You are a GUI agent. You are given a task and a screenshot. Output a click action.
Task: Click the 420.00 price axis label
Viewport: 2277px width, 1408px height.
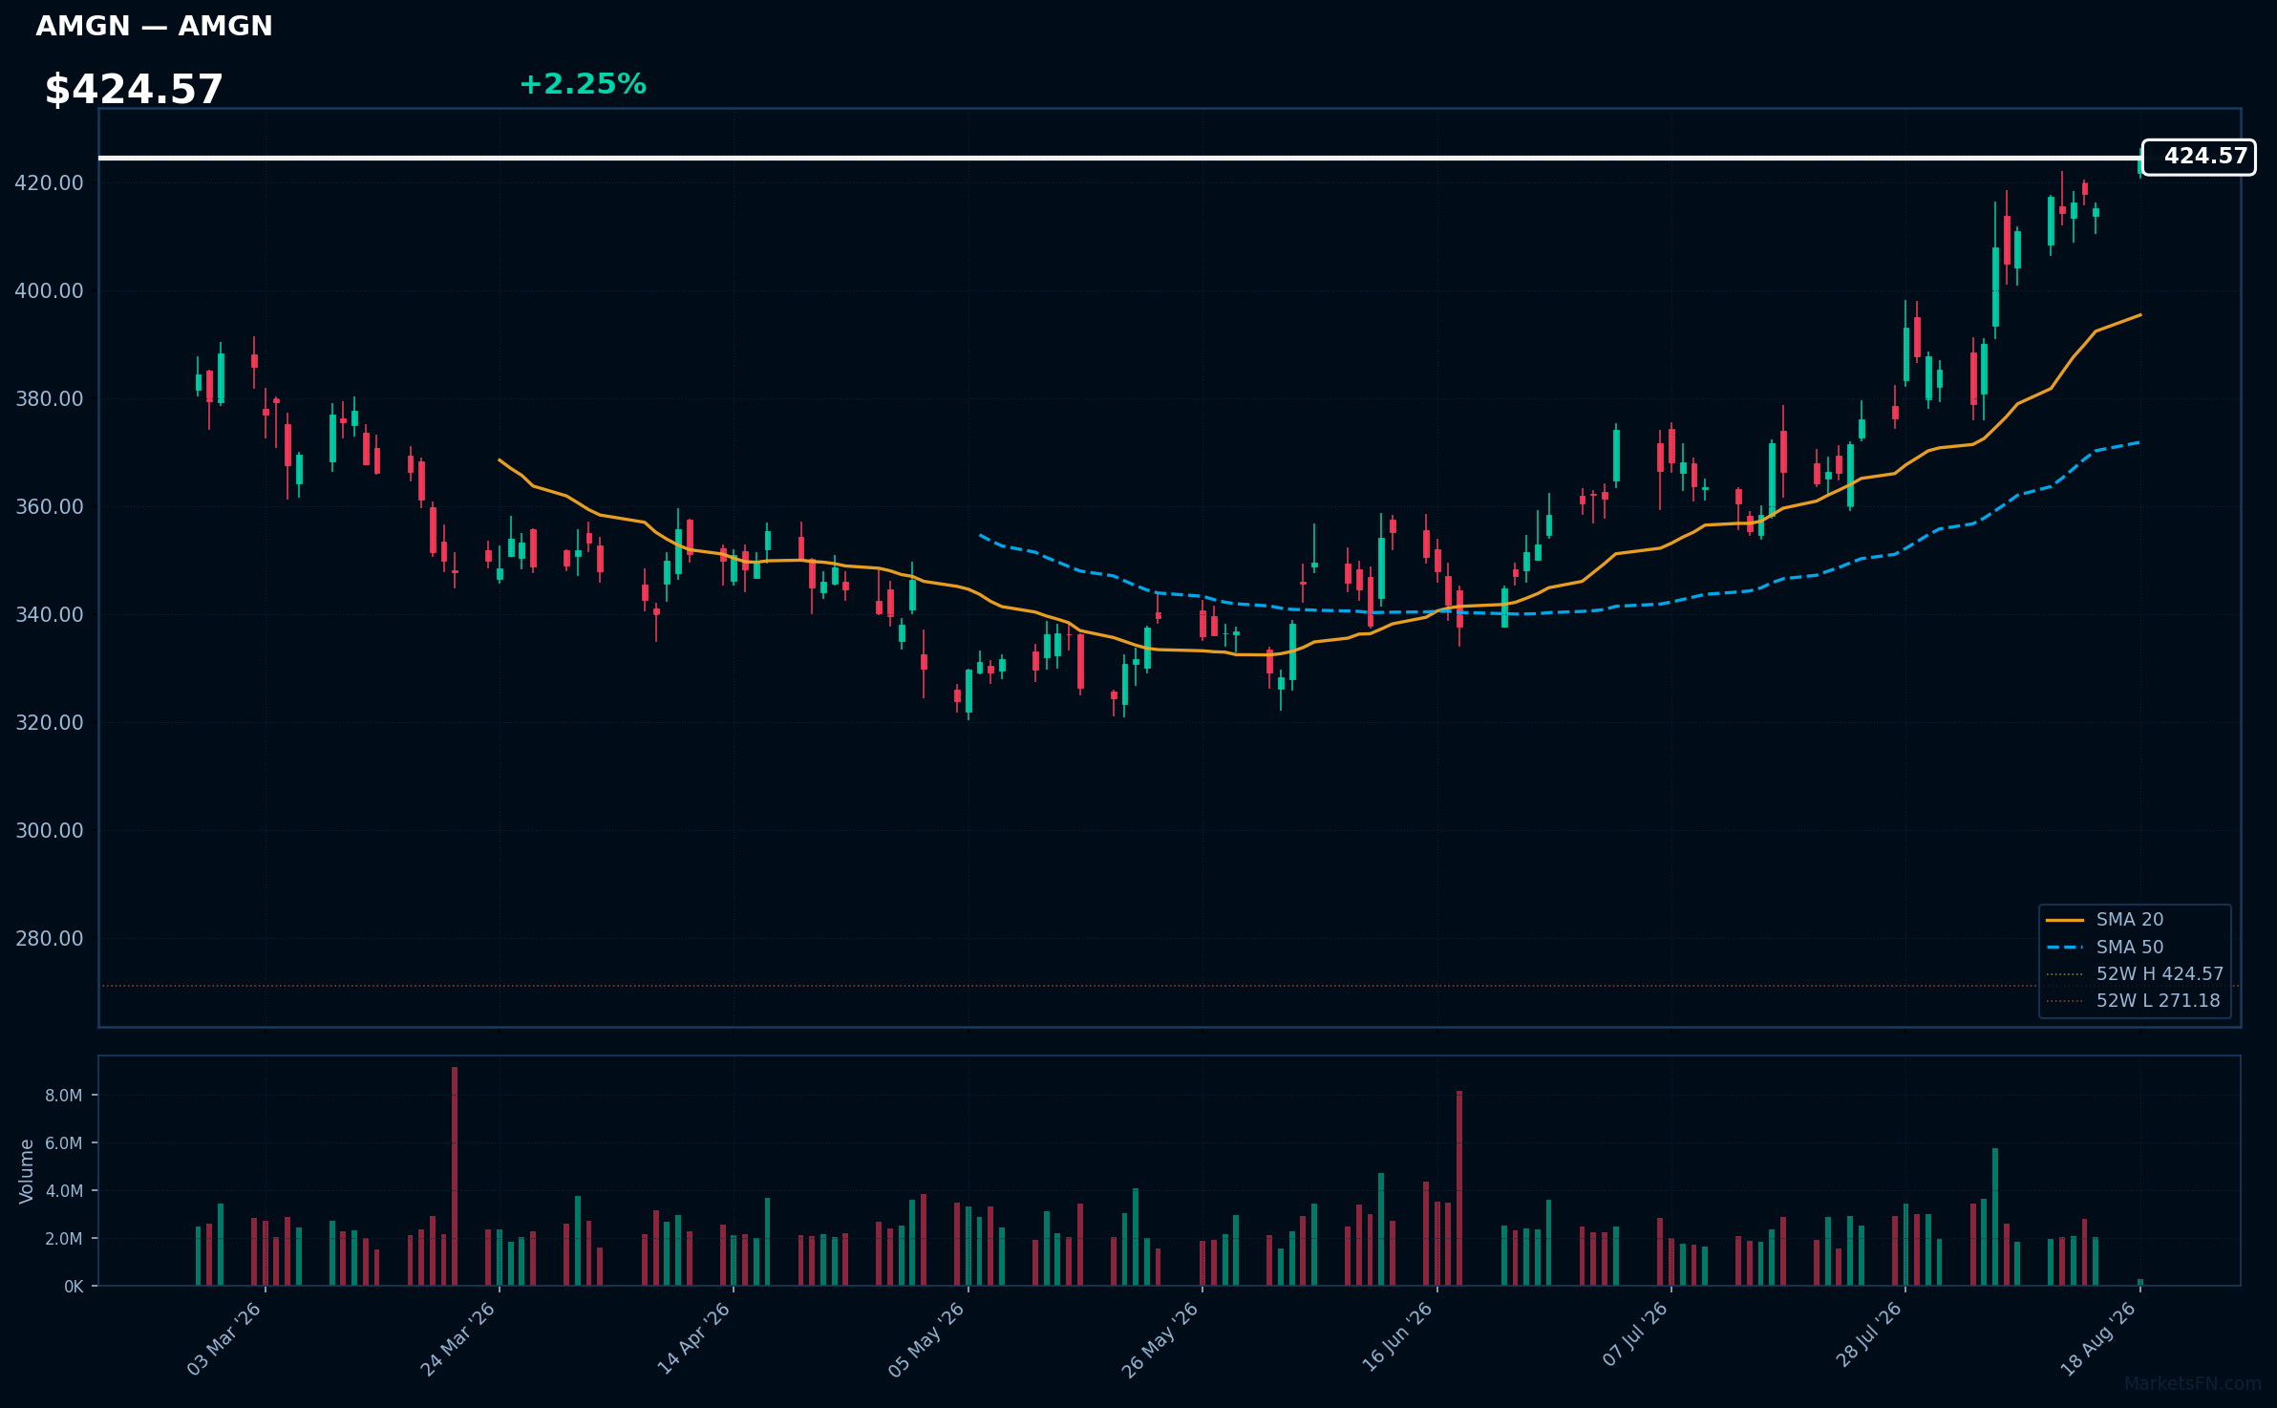[49, 182]
